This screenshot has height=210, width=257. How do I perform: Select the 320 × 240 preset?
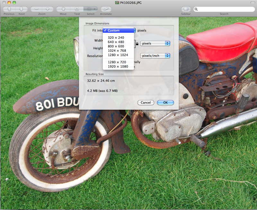116,38
